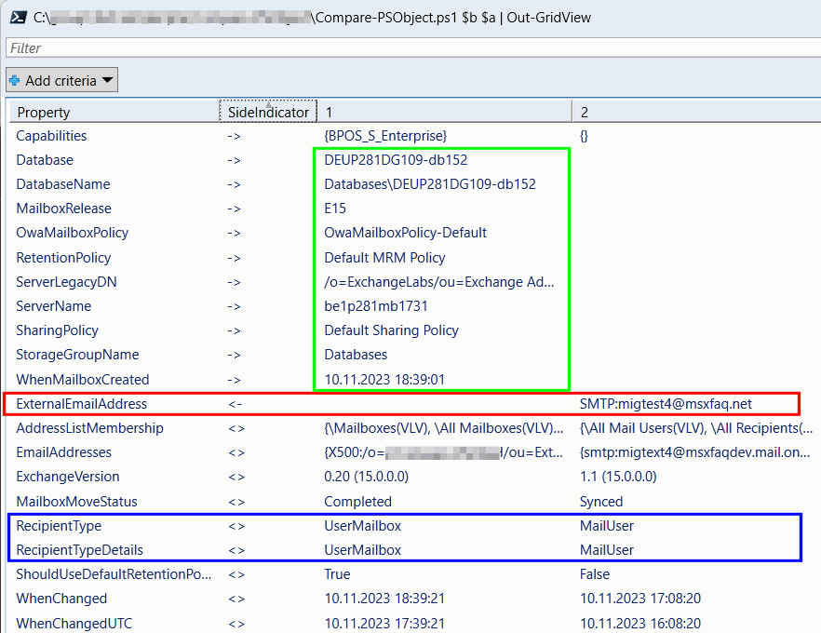
Task: Select the RecipientTypeDetails property
Action: [80, 550]
